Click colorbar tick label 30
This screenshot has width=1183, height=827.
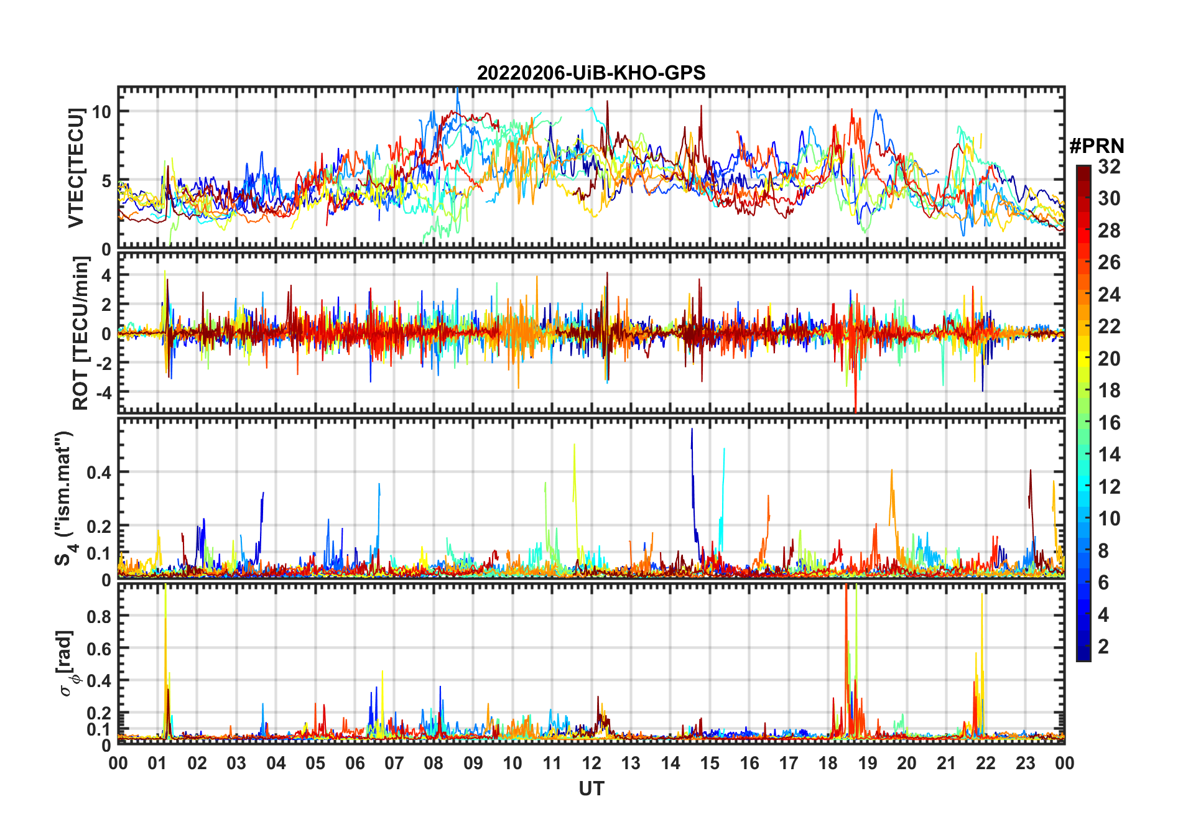click(x=1109, y=198)
